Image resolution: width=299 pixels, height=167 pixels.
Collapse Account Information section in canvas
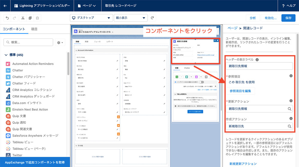click(76, 50)
